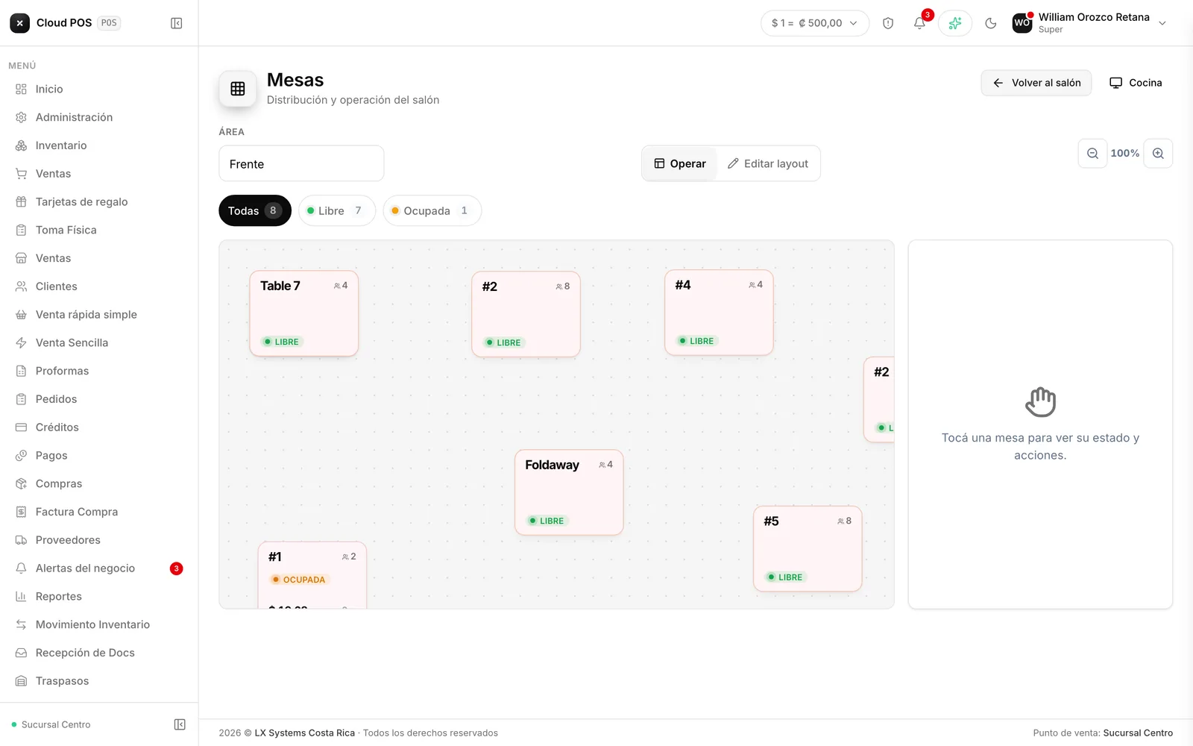Open the notifications bell
The width and height of the screenshot is (1193, 746).
tap(920, 23)
